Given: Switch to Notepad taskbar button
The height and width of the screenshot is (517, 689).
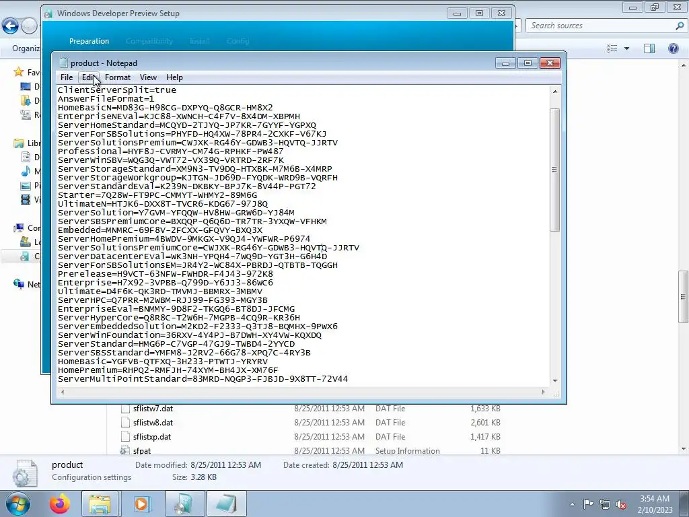Looking at the screenshot, I should [x=226, y=504].
